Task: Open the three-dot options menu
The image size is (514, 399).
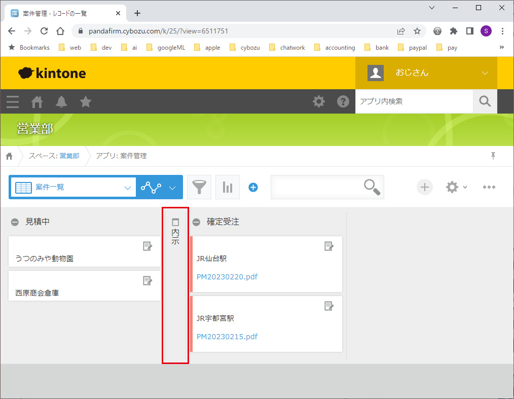Action: tap(489, 187)
